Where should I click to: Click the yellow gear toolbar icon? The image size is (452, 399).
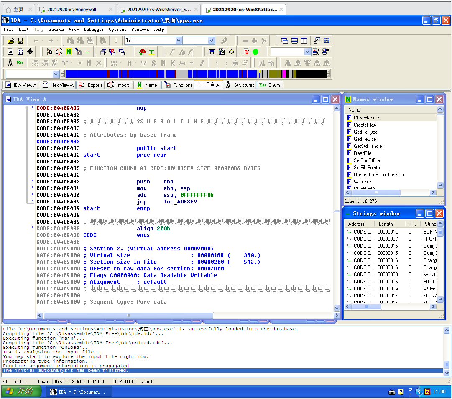tap(231, 52)
